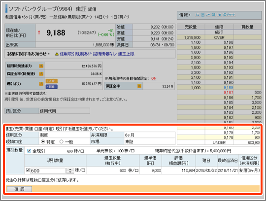Image resolution: width=266 pixels, height=201 pixels.
Task: Click the 買数量 column header
Action: (247, 27)
